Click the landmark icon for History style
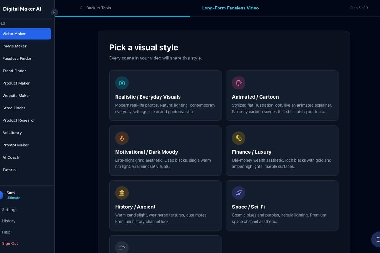Viewport: 380px width, 253px height. coord(122,193)
